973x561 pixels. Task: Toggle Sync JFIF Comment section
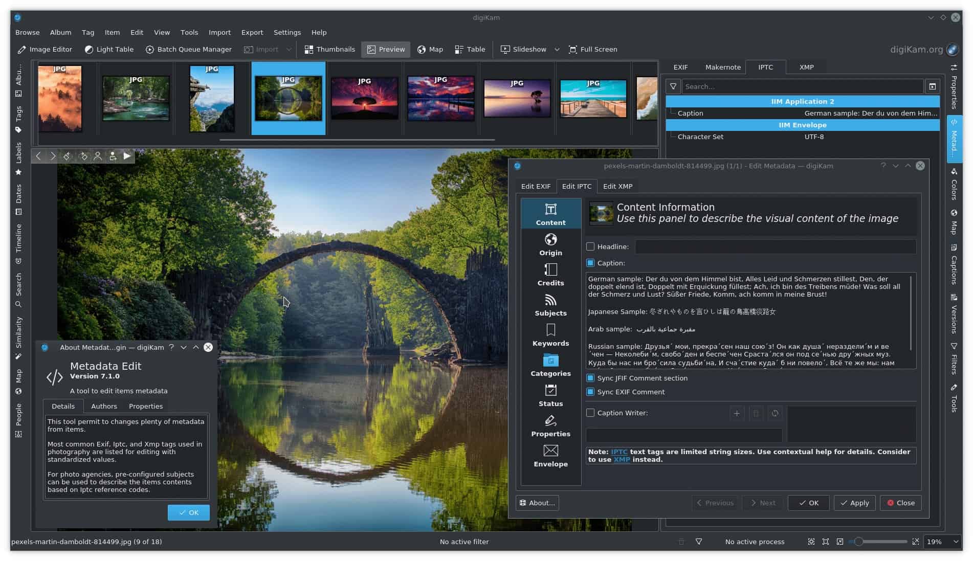coord(590,378)
